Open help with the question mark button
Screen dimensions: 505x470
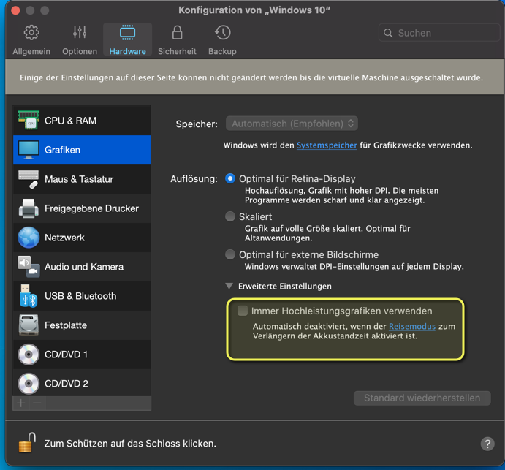(487, 444)
